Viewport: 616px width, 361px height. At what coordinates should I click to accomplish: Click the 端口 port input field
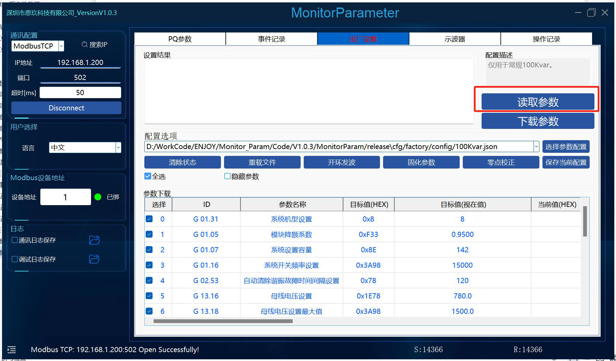[x=80, y=78]
